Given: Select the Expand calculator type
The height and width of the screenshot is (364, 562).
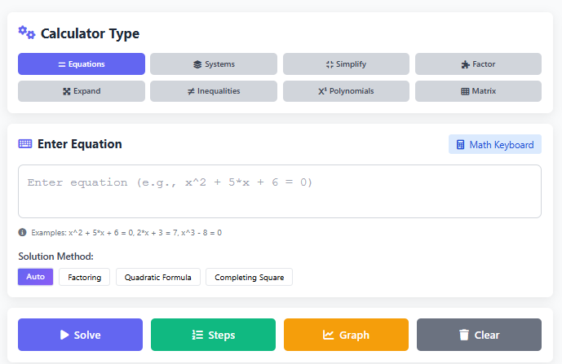Looking at the screenshot, I should pyautogui.click(x=82, y=91).
